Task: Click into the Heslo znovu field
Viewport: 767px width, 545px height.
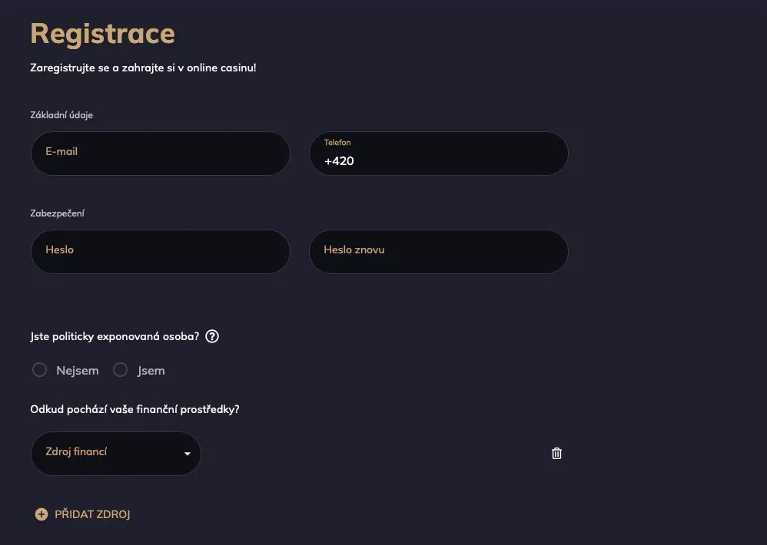Action: 439,252
